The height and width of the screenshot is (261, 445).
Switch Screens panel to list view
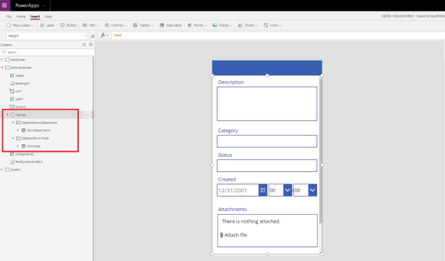[x=84, y=45]
